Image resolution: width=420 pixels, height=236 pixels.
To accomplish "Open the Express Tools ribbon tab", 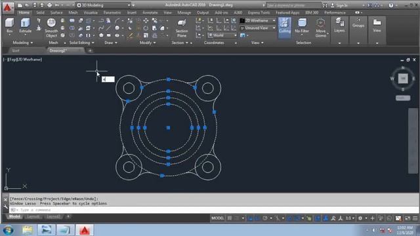I will [x=259, y=12].
